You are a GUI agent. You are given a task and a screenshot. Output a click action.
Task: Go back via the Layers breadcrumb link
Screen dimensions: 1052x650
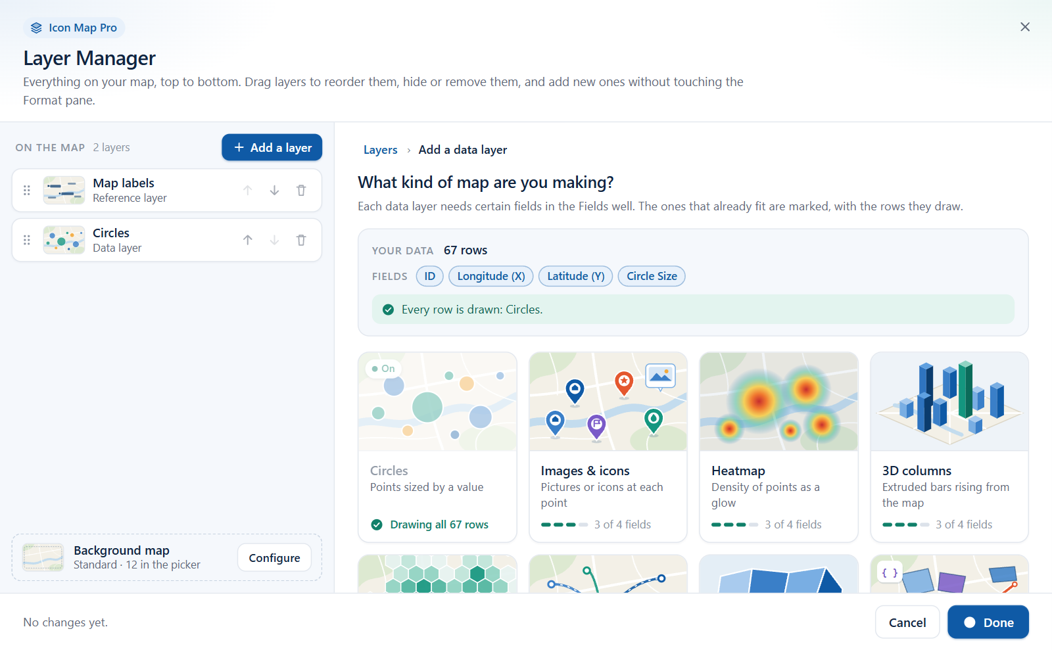(381, 150)
